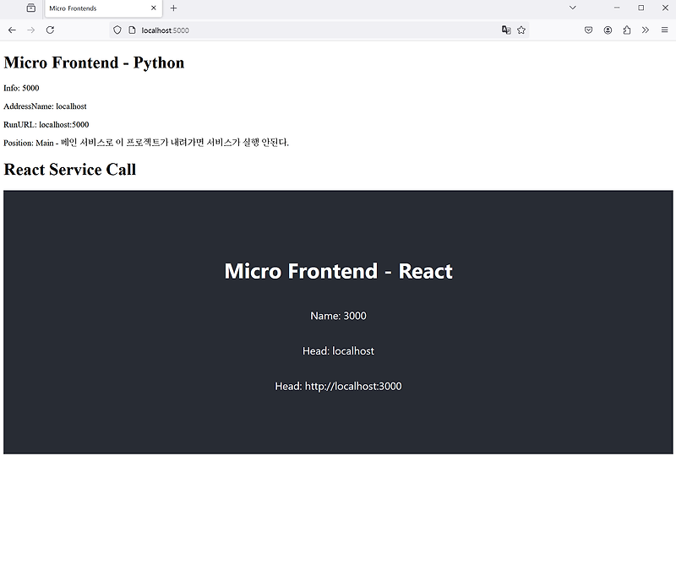This screenshot has width=676, height=586.
Task: Toggle bookmark with the star icon
Action: (521, 30)
